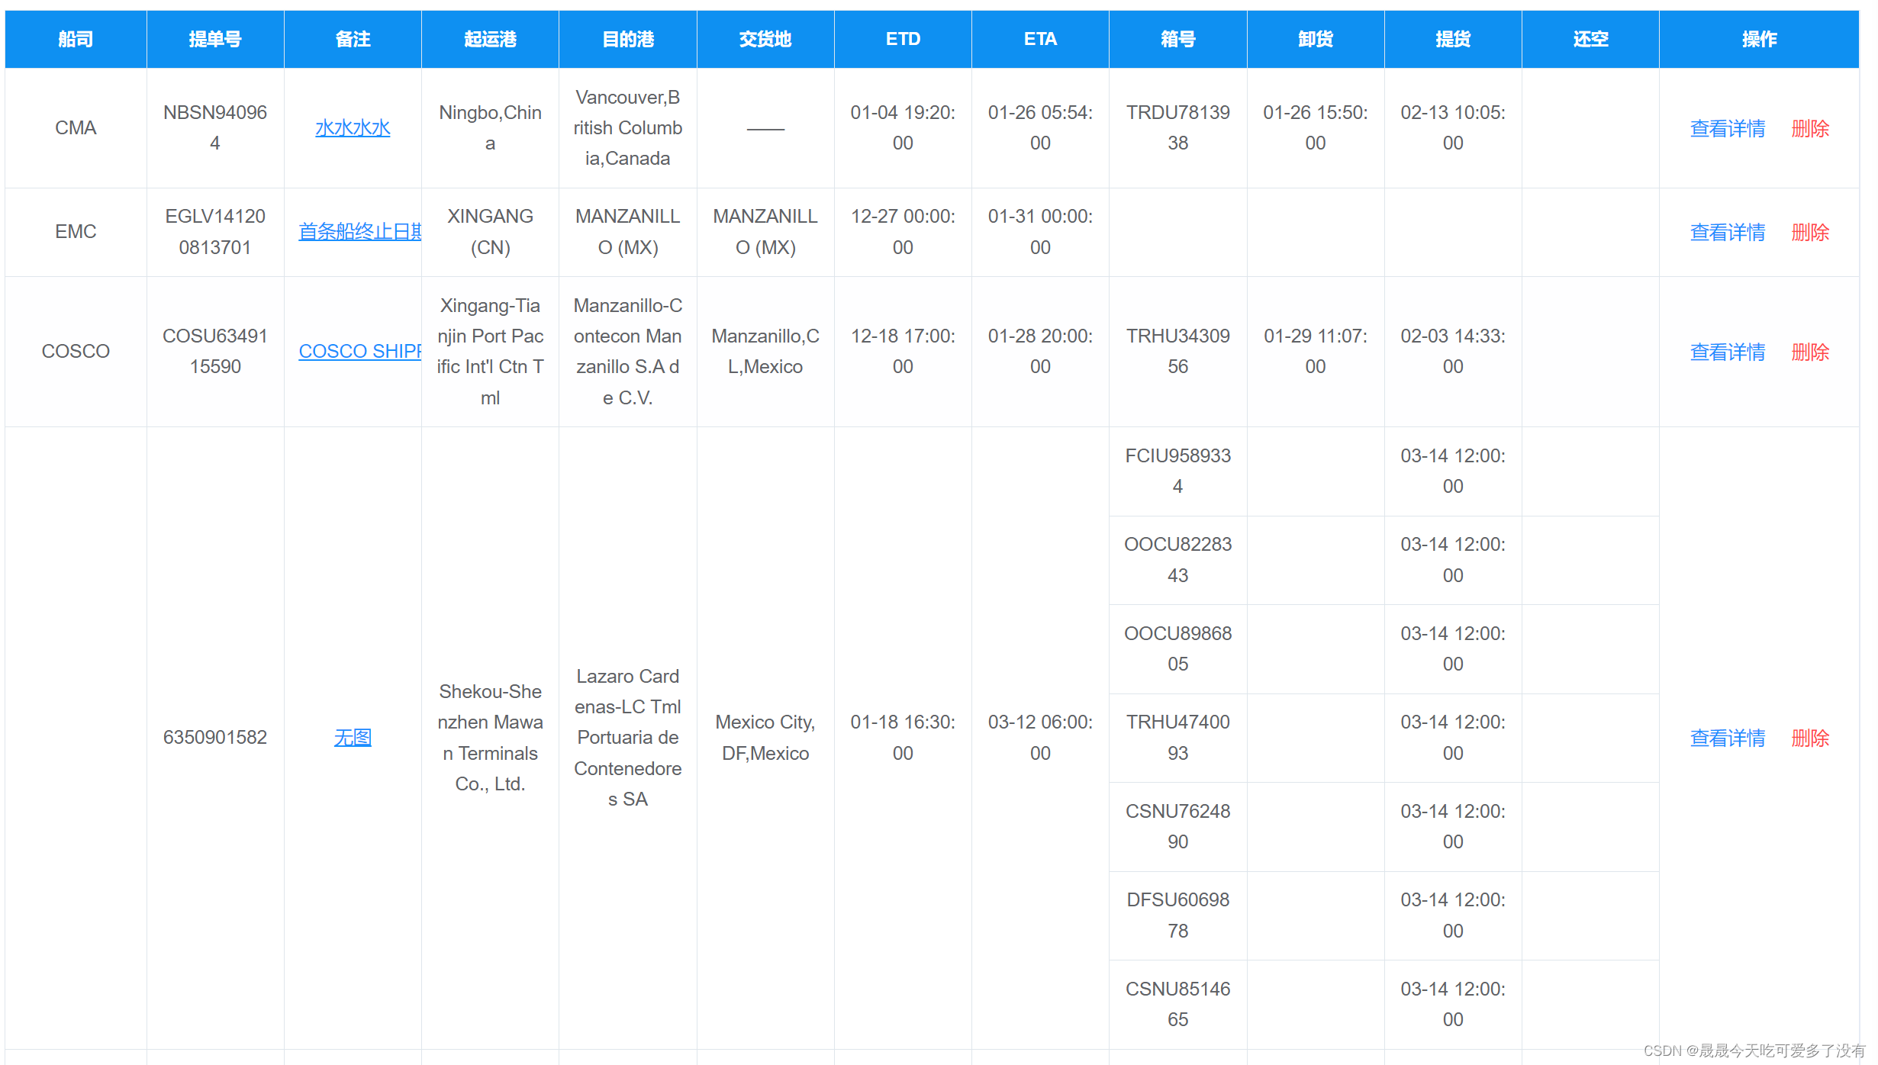This screenshot has width=1878, height=1065.
Task: Delete the 6350901582 shipment row
Action: [x=1810, y=738]
